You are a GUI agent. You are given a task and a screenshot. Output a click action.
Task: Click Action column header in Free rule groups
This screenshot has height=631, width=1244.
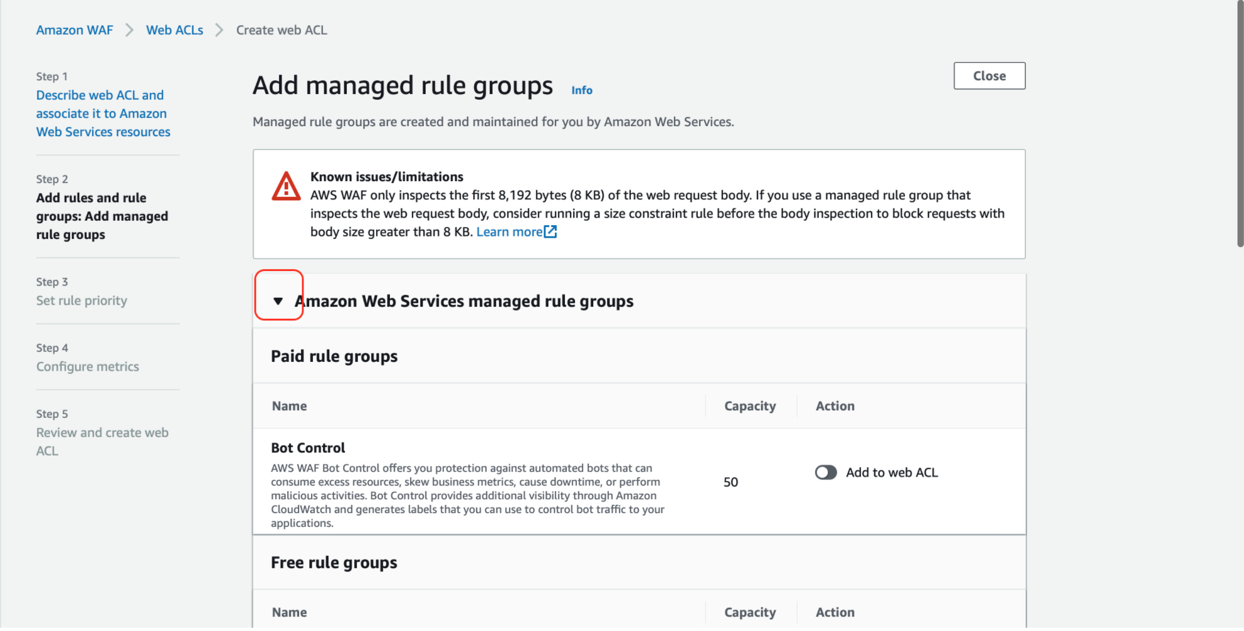tap(835, 612)
